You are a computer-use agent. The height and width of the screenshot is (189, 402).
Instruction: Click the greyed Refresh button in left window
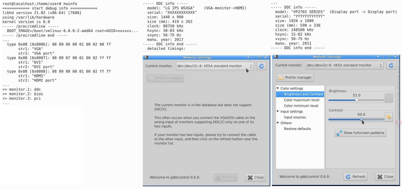[226, 177]
